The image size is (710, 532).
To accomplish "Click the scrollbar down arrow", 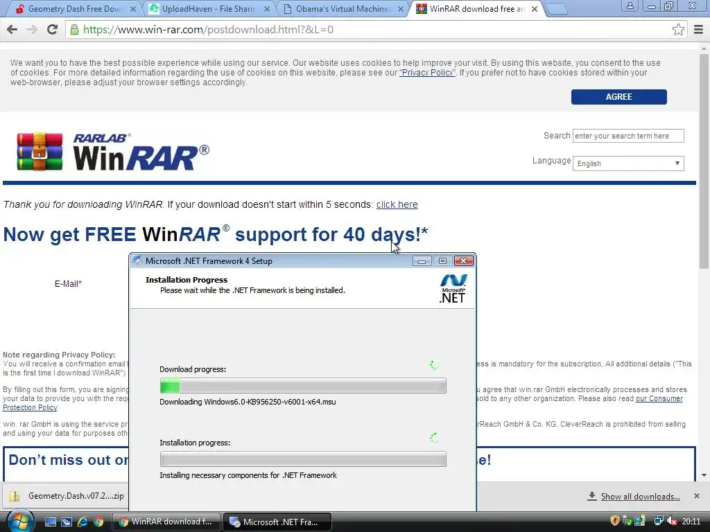I will pyautogui.click(x=704, y=475).
